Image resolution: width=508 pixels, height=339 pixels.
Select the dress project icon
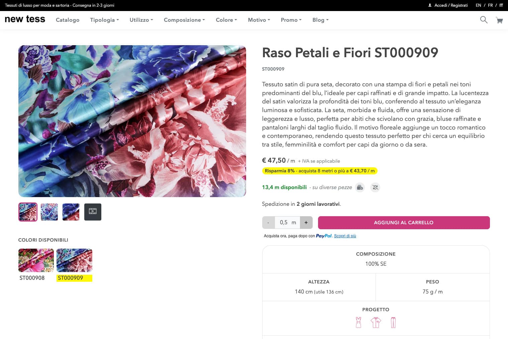click(358, 322)
